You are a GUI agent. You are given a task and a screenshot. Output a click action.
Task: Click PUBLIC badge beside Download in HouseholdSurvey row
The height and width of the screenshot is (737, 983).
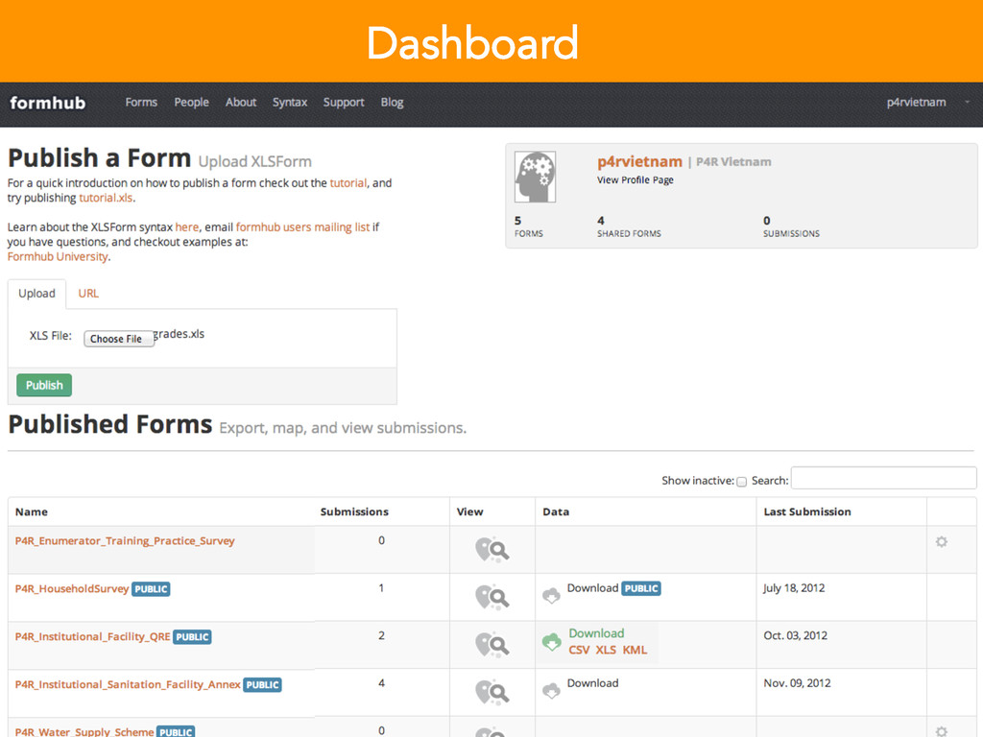pos(640,588)
